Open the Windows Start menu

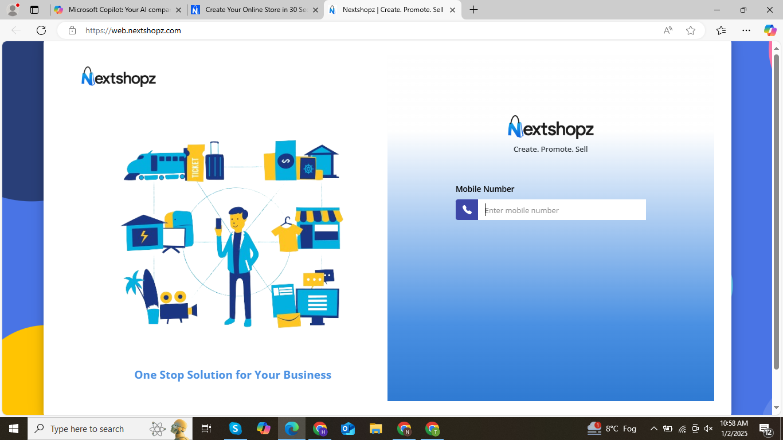14,429
